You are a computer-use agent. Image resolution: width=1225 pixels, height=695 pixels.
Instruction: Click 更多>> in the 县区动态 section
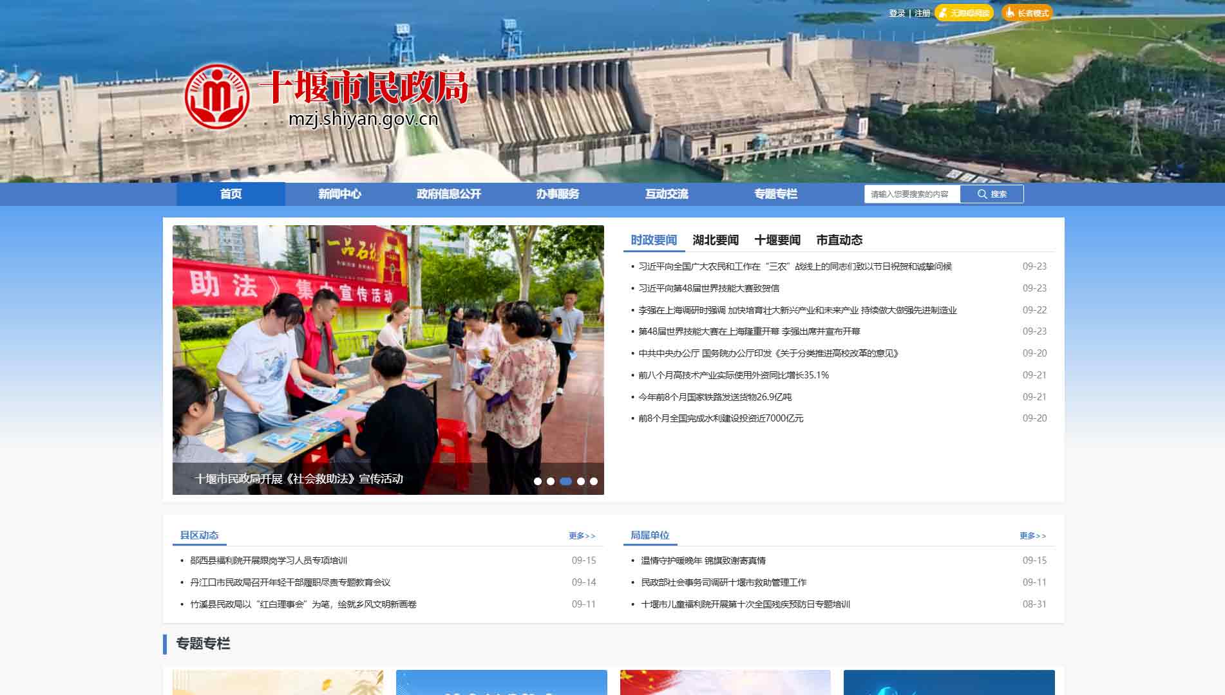(582, 535)
